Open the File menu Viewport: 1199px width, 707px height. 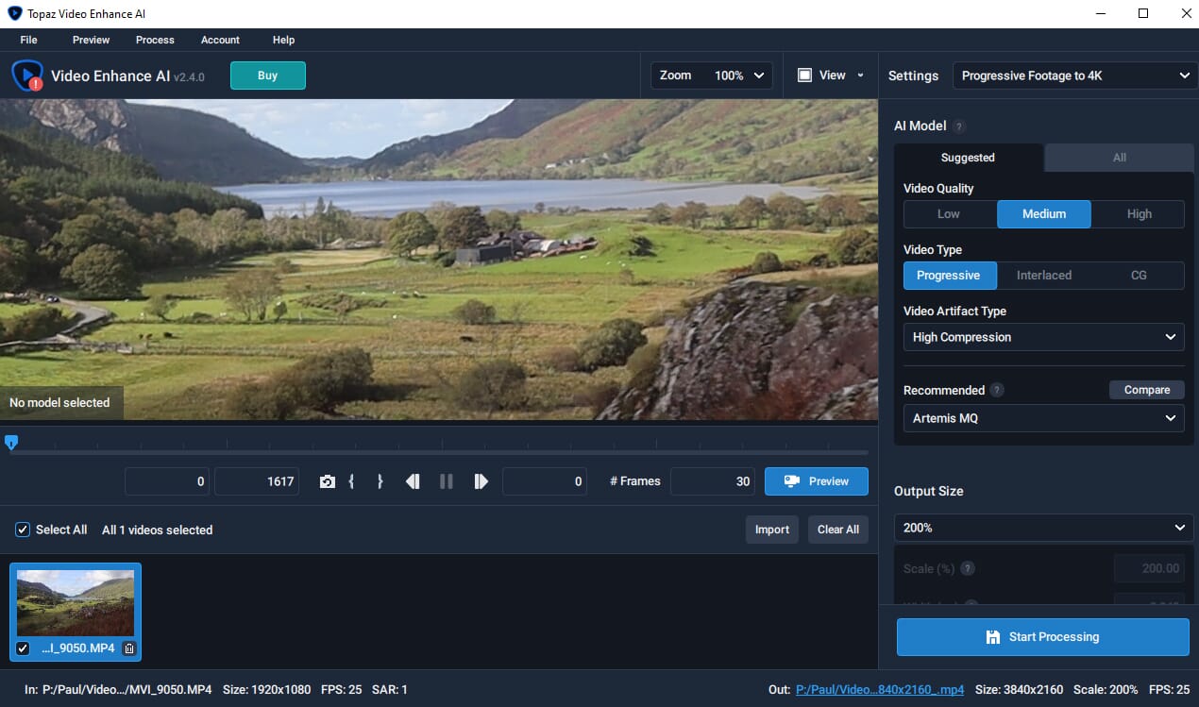28,40
